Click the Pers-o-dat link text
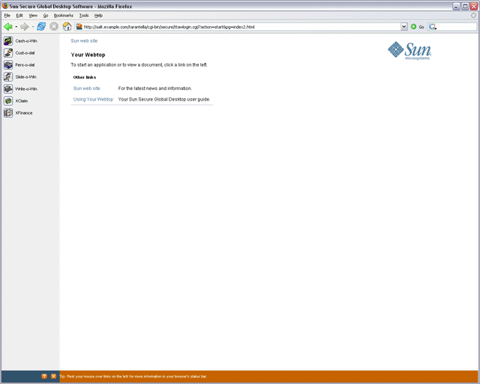 coord(25,64)
